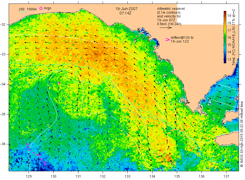Click the colorbar tick label 18
The height and width of the screenshot is (180, 245).
point(229,23)
